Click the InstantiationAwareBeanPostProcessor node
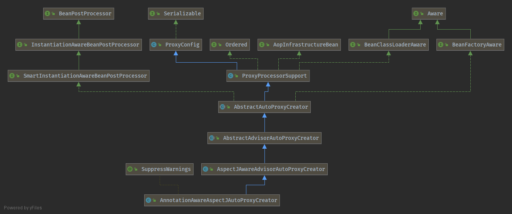This screenshot has width=512, height=214. 79,45
